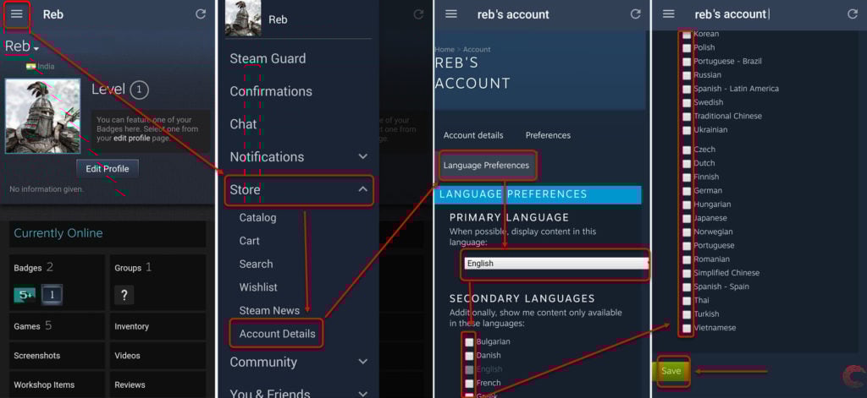
Task: Open hamburger menu on screen with Save button
Action: coord(669,14)
